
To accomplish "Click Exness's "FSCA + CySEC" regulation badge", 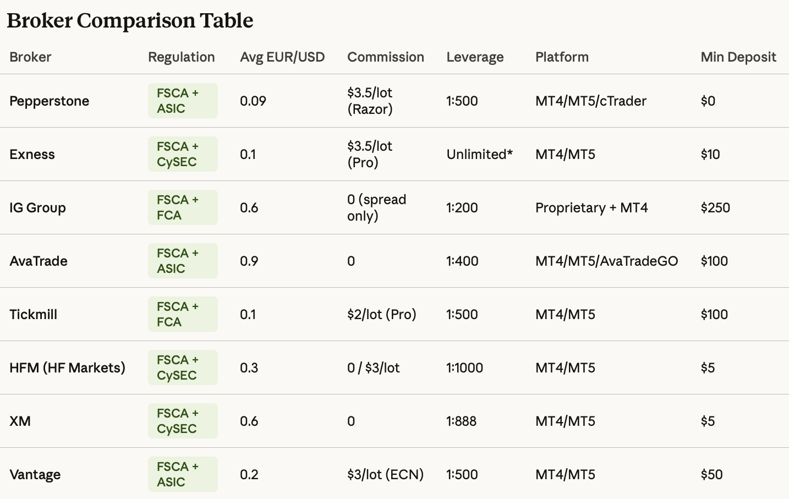I will tap(183, 154).
